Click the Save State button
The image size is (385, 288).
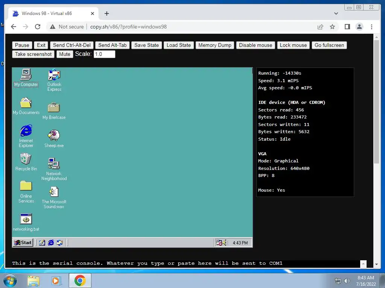[147, 45]
